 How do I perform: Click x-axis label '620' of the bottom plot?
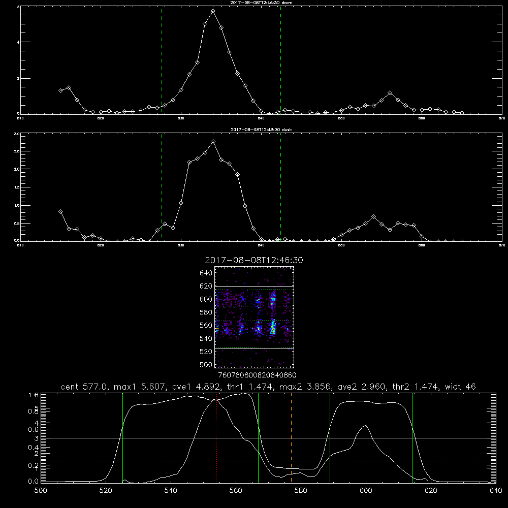431,491
